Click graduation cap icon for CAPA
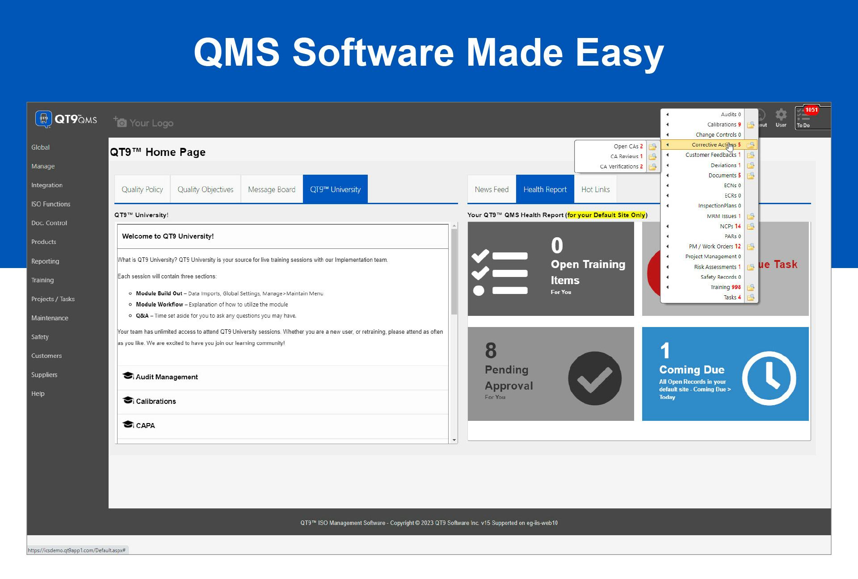858x579 pixels. point(128,424)
